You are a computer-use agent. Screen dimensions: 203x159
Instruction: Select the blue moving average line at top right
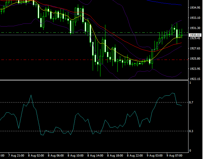tap(167, 3)
